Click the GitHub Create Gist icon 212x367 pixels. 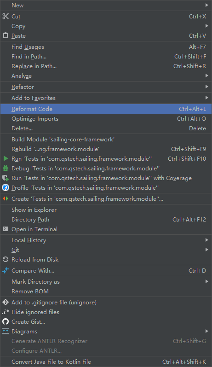pos(6,321)
